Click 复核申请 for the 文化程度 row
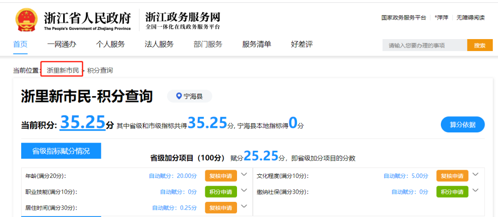This screenshot has width=498, height=217. point(452,176)
